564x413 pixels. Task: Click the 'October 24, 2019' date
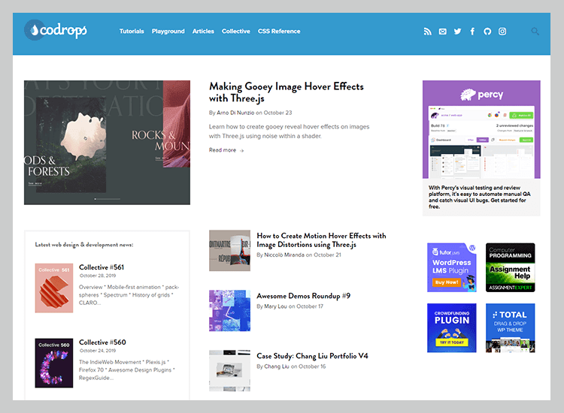coord(98,351)
